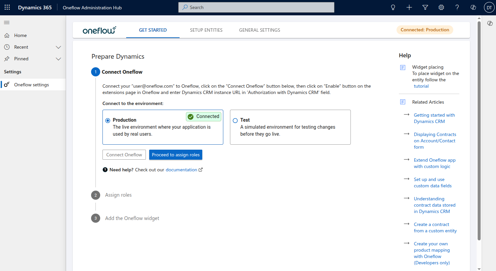The image size is (496, 271).
Task: Click the Settings group label in sidebar
Action: point(13,72)
